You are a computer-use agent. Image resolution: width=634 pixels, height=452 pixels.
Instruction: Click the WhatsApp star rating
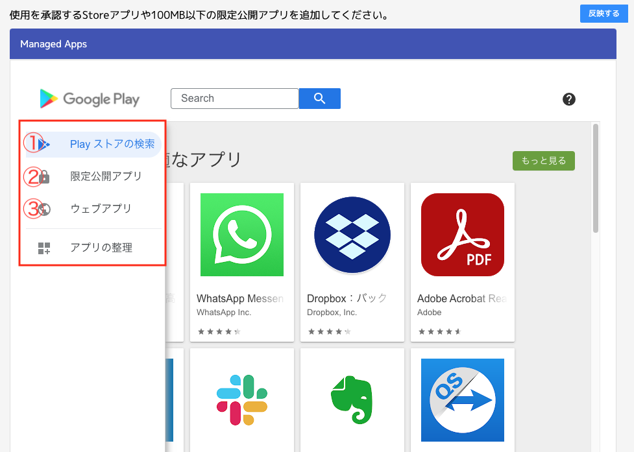coord(219,331)
